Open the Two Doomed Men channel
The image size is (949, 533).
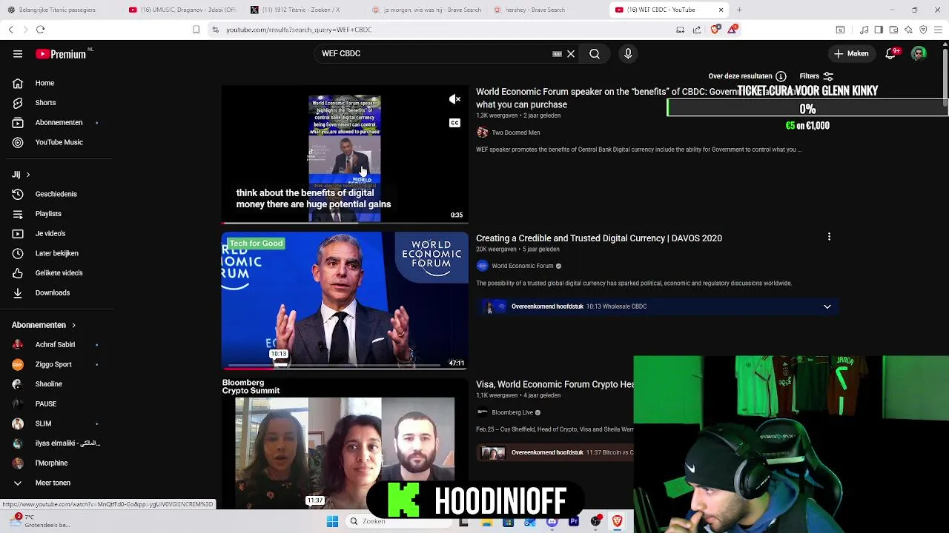515,133
